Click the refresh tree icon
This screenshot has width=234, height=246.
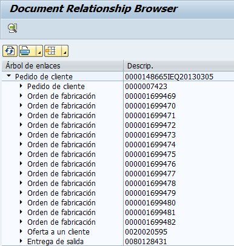pos(10,51)
